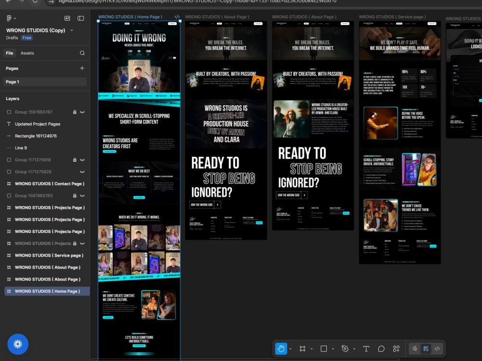The image size is (482, 361).
Task: Show the hidden WRONG STUDIOS Projects layer
Action: click(82, 244)
